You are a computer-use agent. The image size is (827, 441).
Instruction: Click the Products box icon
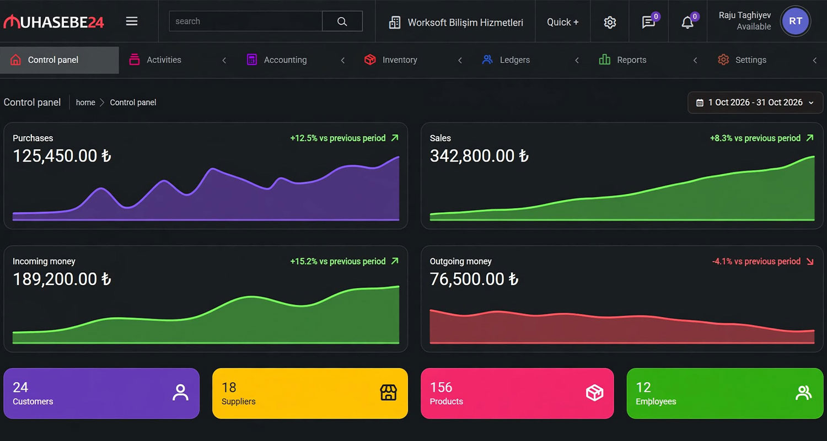pyautogui.click(x=595, y=393)
